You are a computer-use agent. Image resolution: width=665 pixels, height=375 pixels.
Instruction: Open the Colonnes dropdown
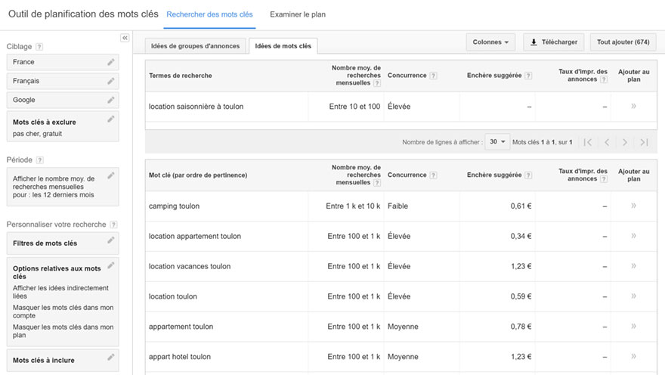[x=490, y=42]
